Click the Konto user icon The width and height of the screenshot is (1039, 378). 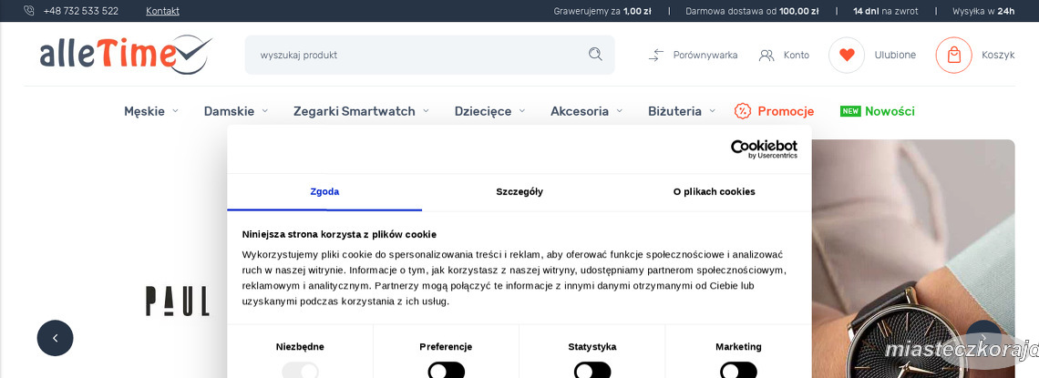[x=766, y=55]
